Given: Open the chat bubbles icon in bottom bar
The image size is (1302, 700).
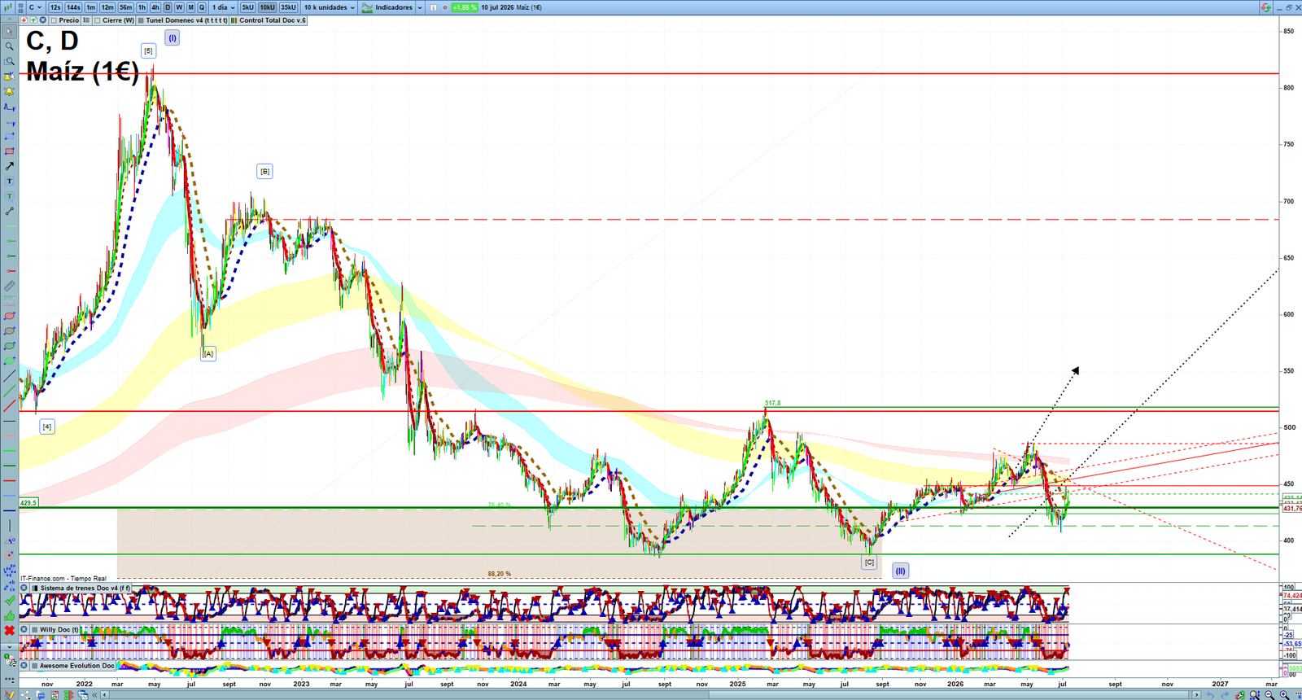Looking at the screenshot, I should (x=41, y=695).
